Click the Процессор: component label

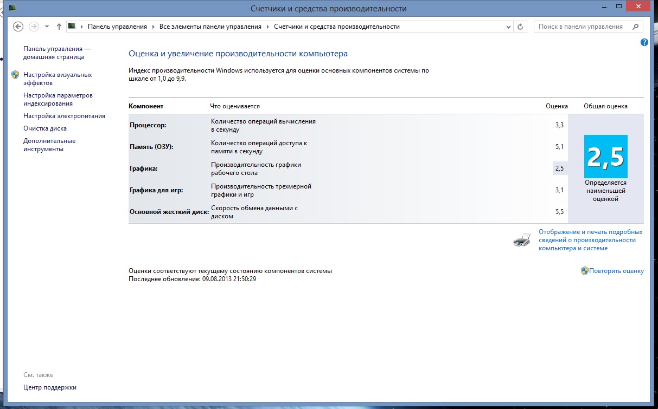(148, 125)
